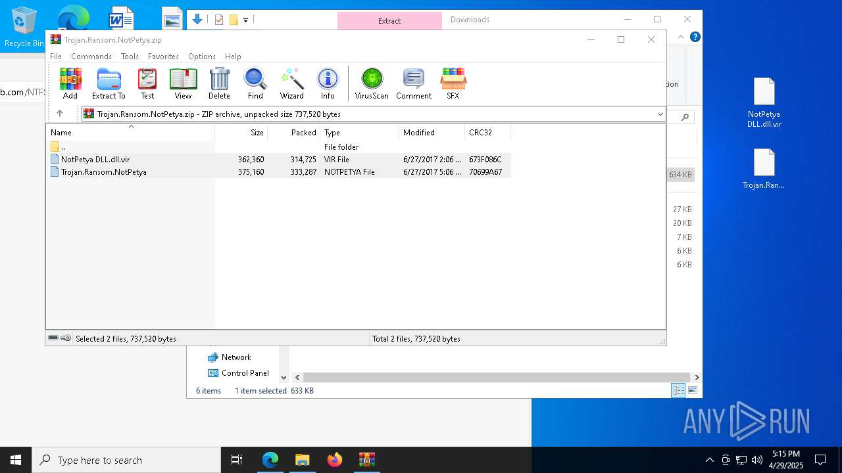Click the Find magnifier icon
The image size is (842, 473).
pyautogui.click(x=255, y=83)
